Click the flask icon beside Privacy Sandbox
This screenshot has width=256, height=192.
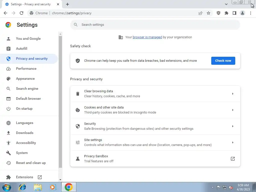pos(78,159)
